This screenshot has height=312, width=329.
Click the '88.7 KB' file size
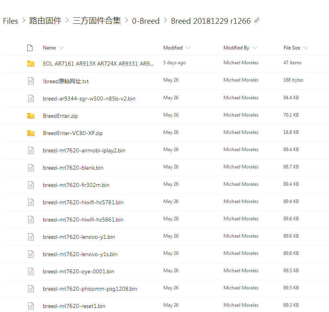click(x=291, y=167)
